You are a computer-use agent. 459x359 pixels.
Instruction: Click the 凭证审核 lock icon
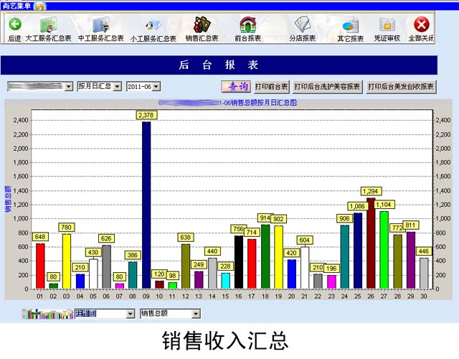click(x=387, y=27)
